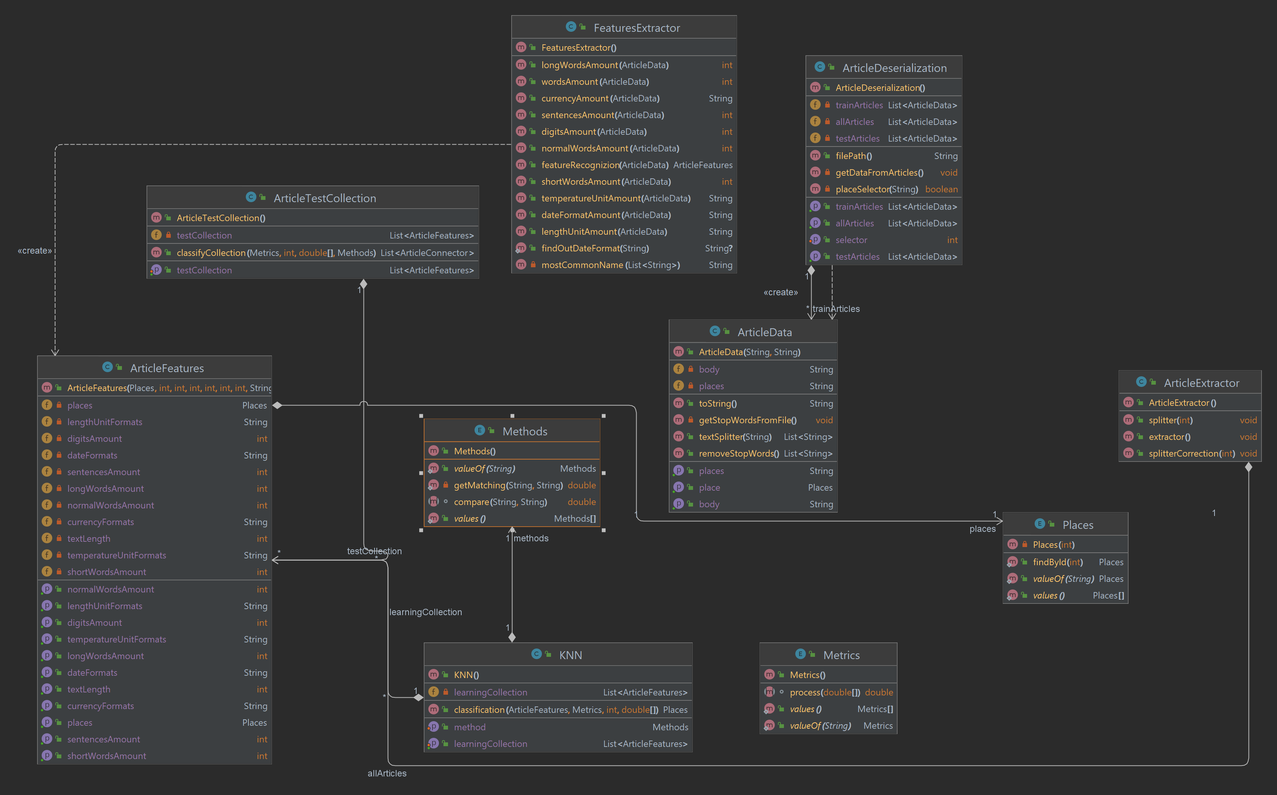Click method icon beside mostCommonName
Image resolution: width=1277 pixels, height=795 pixels.
[x=521, y=265]
